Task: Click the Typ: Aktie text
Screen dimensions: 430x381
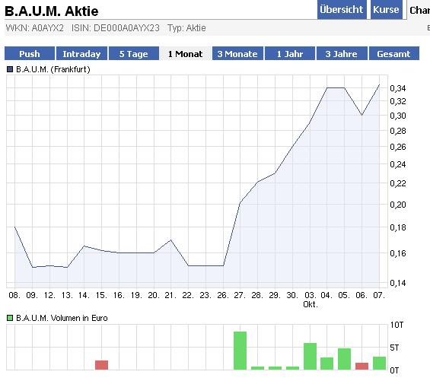Action: coord(186,28)
